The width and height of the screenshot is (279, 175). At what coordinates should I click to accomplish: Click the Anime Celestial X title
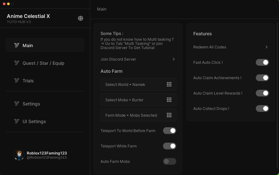click(x=28, y=16)
